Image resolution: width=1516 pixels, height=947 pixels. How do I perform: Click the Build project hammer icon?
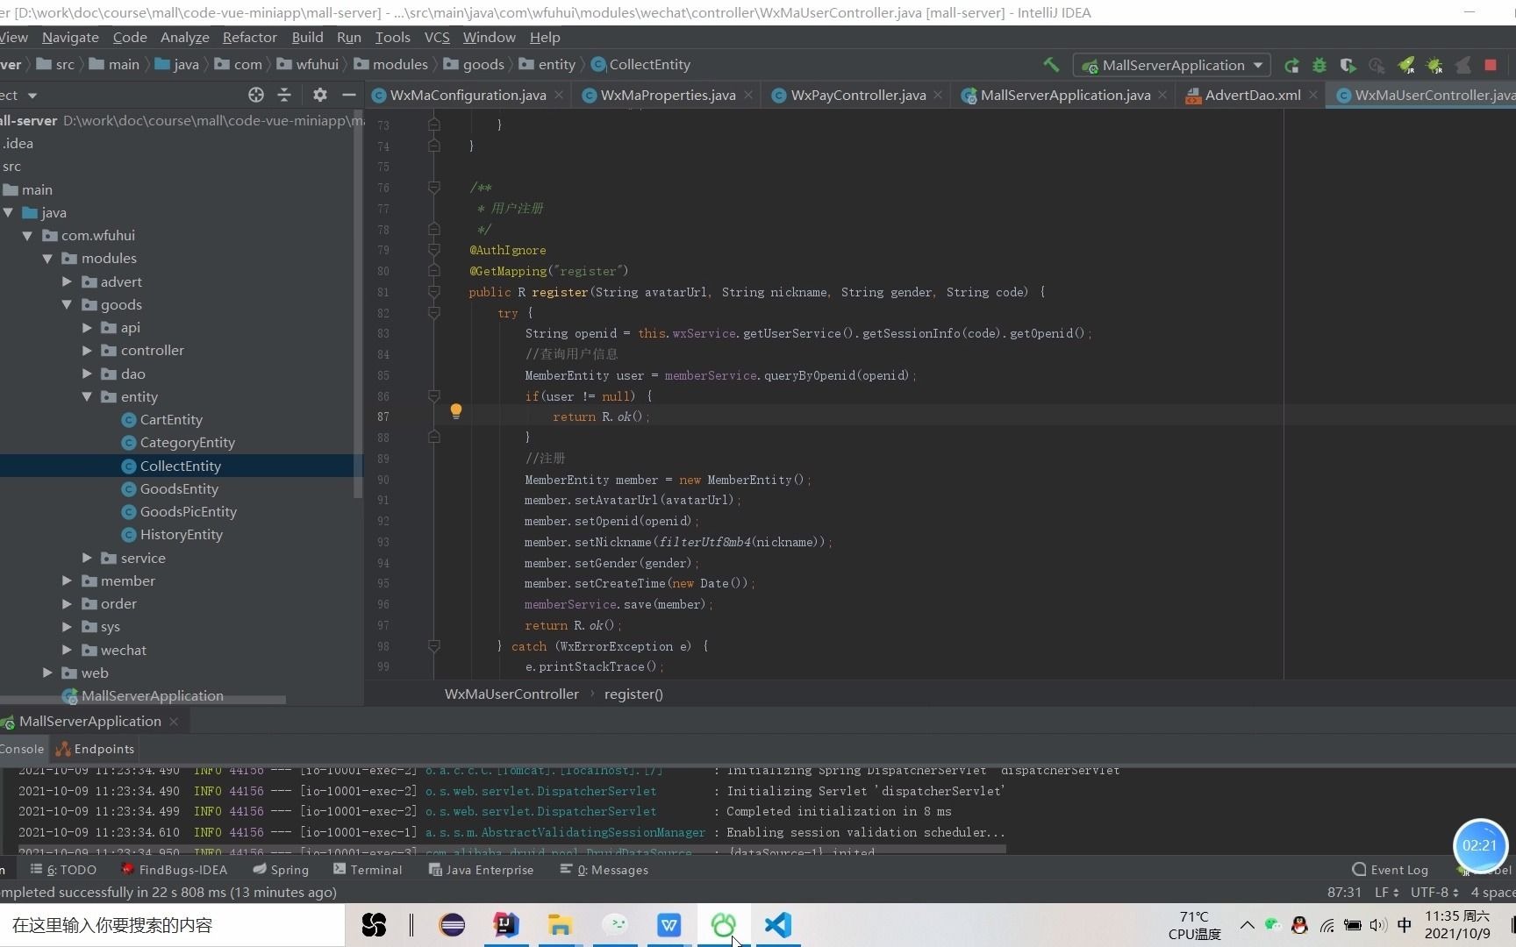[1052, 65]
